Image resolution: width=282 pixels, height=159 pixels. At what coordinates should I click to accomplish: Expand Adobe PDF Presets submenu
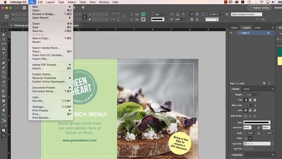(70, 65)
